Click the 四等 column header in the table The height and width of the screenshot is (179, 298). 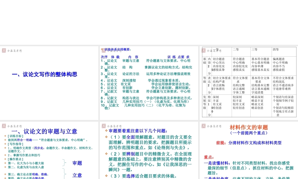click(x=276, y=50)
